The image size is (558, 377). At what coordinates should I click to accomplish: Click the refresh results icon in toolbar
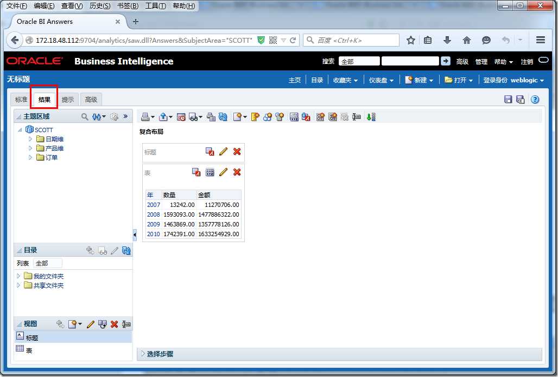(223, 117)
